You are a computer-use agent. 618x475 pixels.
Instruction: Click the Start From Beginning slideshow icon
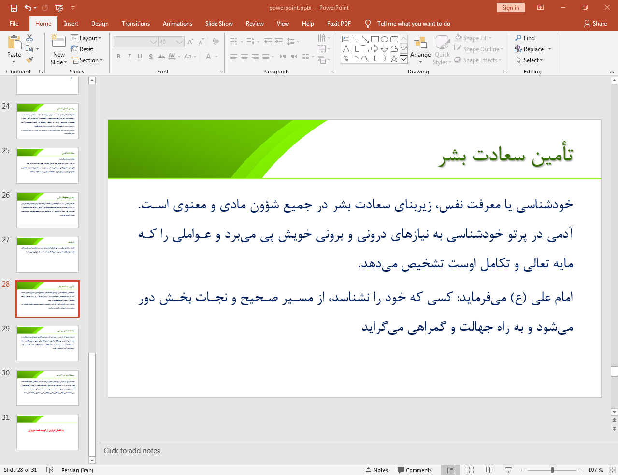click(x=59, y=8)
